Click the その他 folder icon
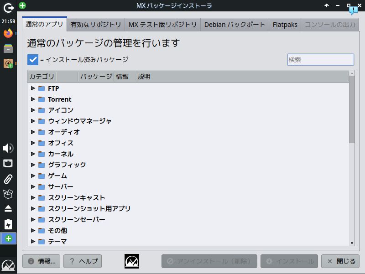Viewport: 365px width, 274px height. point(42,231)
